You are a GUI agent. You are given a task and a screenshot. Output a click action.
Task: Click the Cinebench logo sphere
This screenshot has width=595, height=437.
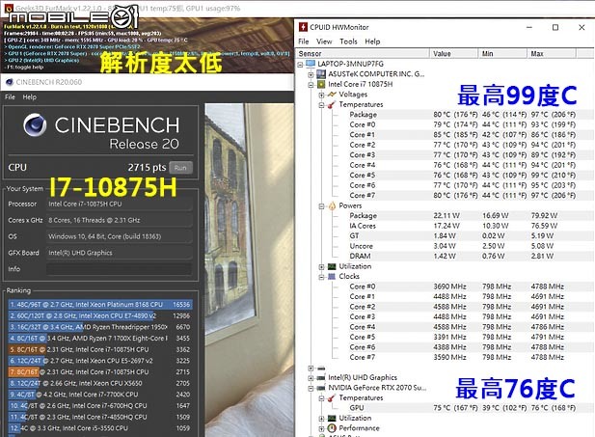[35, 124]
